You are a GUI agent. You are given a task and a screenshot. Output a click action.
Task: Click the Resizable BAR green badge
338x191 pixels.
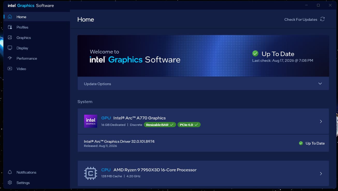(x=160, y=125)
